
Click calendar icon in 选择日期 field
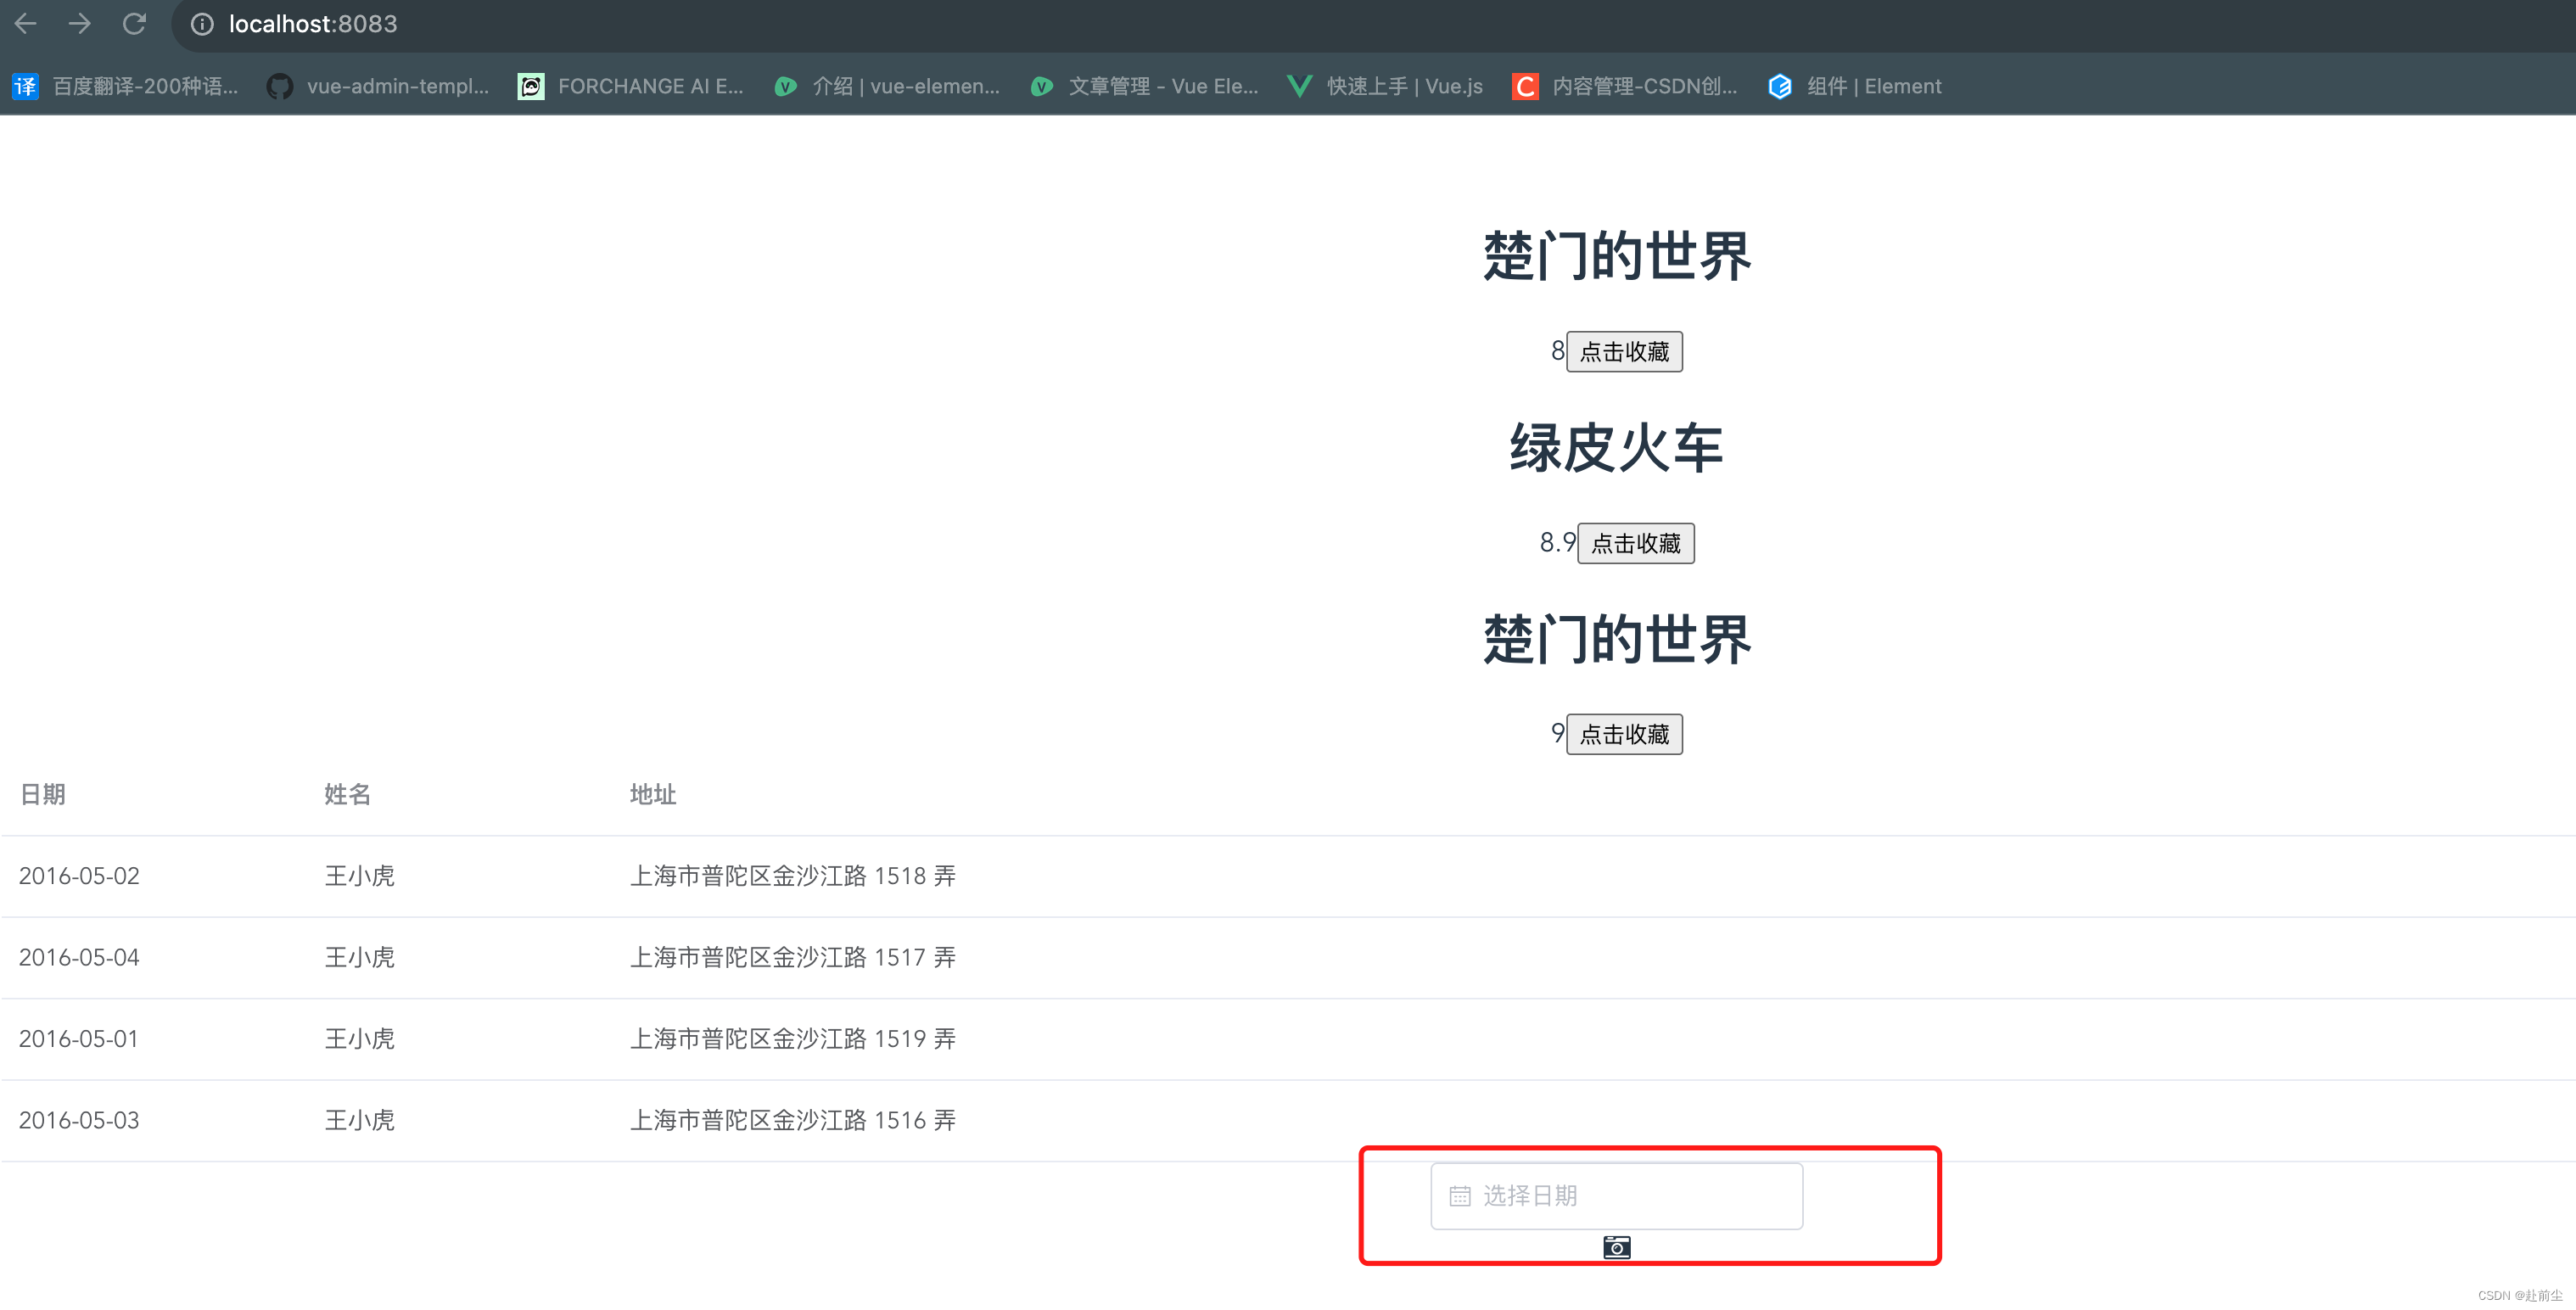(x=1460, y=1196)
